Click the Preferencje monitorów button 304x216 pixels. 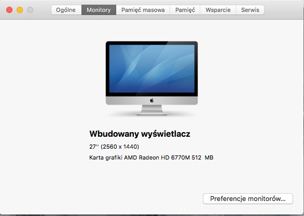coord(248,198)
